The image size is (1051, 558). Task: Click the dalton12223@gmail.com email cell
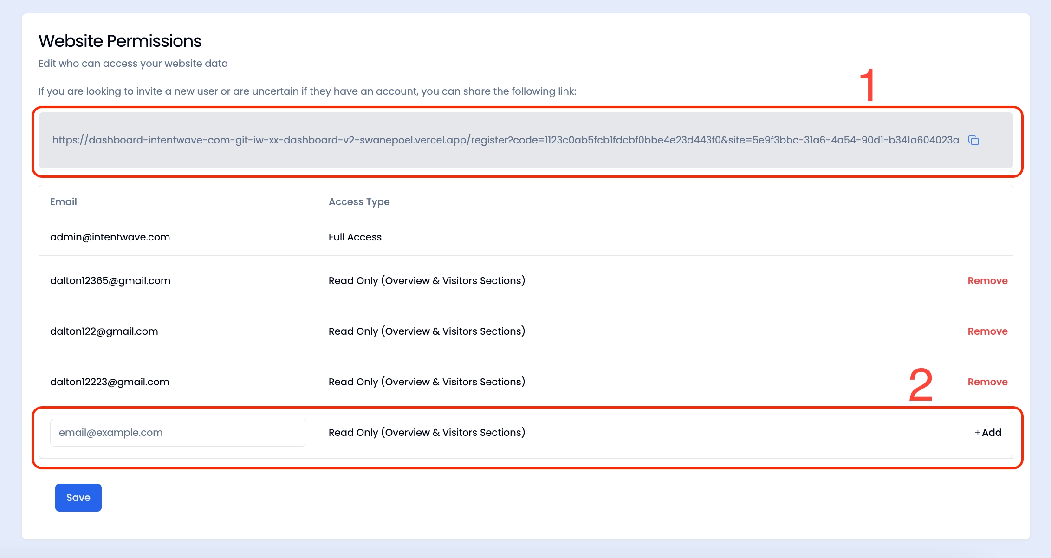[110, 382]
